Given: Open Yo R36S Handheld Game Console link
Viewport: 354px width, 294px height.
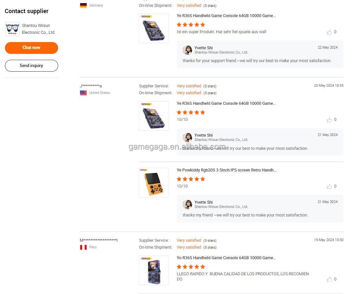Looking at the screenshot, I should point(226,258).
